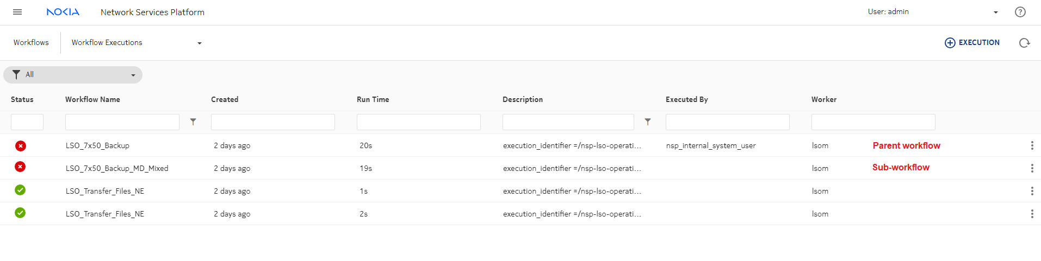The image size is (1041, 261).
Task: Open the hamburger main menu
Action: click(17, 12)
